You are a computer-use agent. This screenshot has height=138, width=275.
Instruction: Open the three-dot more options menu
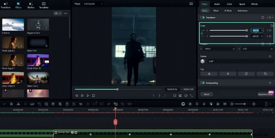click(x=66, y=13)
